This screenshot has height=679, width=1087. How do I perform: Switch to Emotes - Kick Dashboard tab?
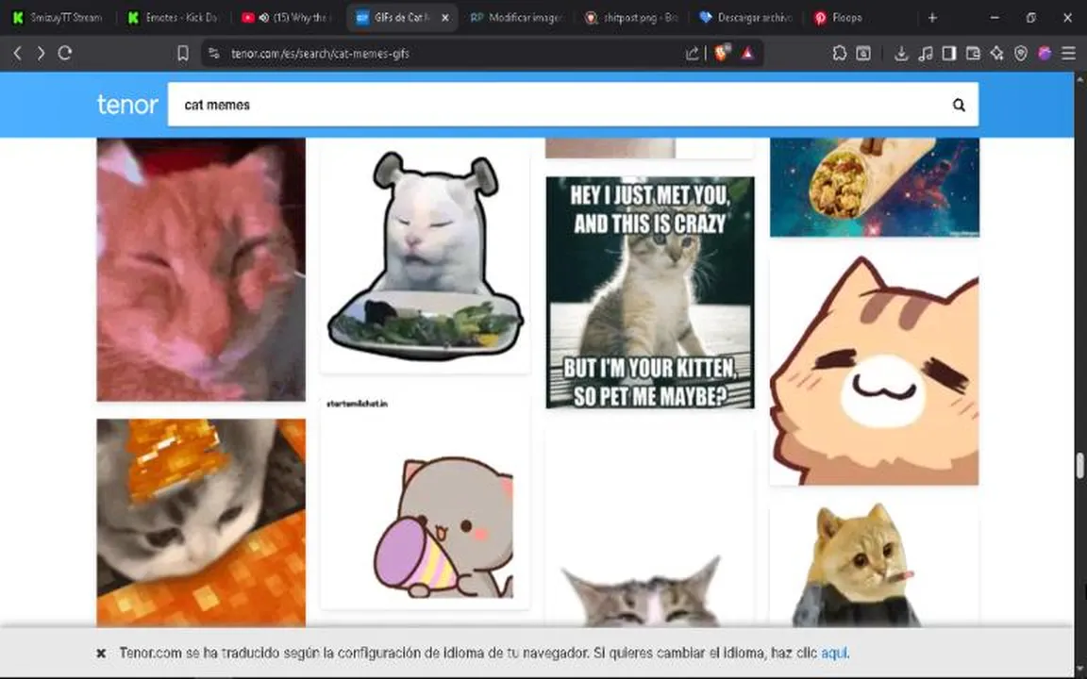[174, 18]
